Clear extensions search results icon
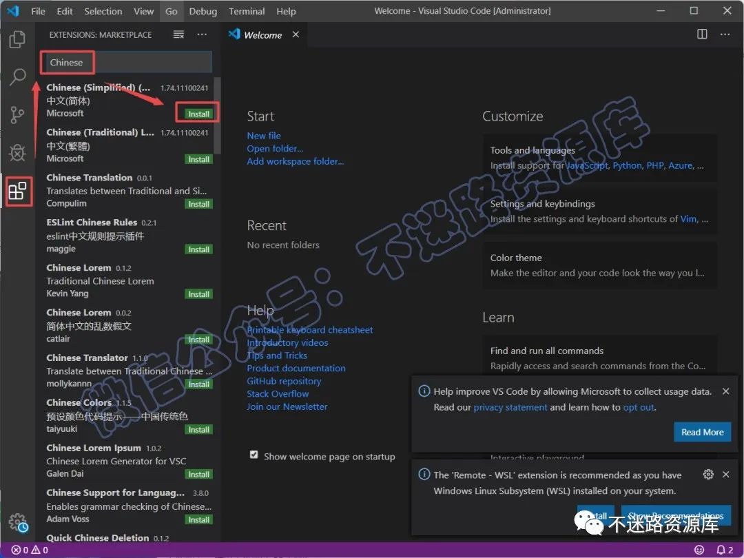 178,34
